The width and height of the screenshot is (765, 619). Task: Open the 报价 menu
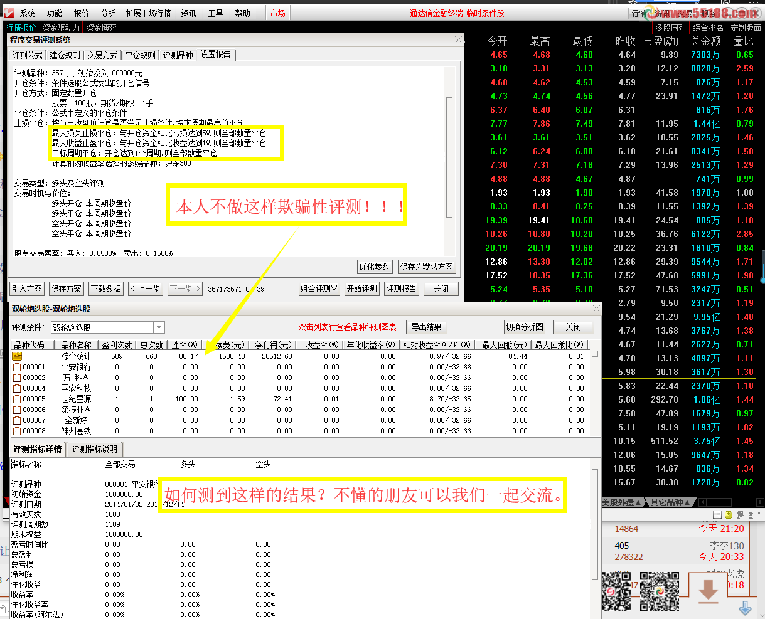[x=81, y=13]
